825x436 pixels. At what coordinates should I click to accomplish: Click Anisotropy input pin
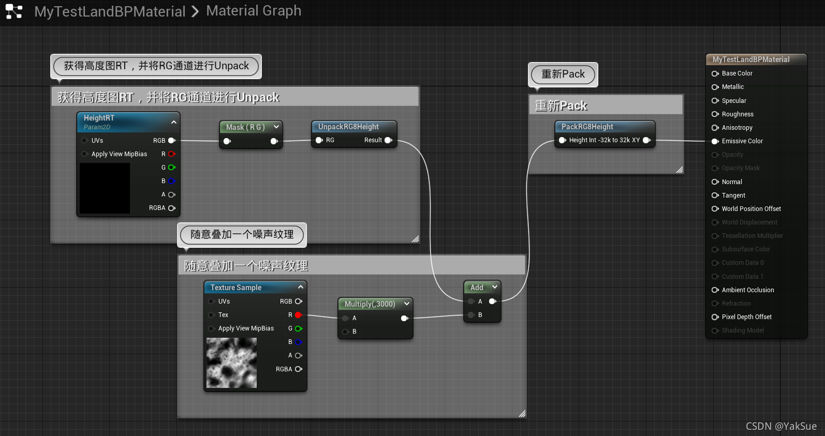tap(715, 128)
